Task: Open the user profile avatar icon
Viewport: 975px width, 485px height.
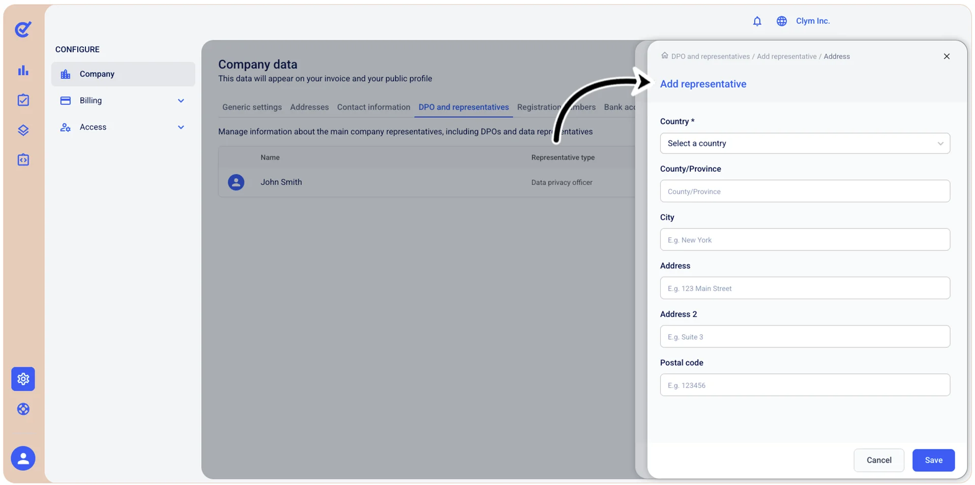Action: [x=23, y=458]
